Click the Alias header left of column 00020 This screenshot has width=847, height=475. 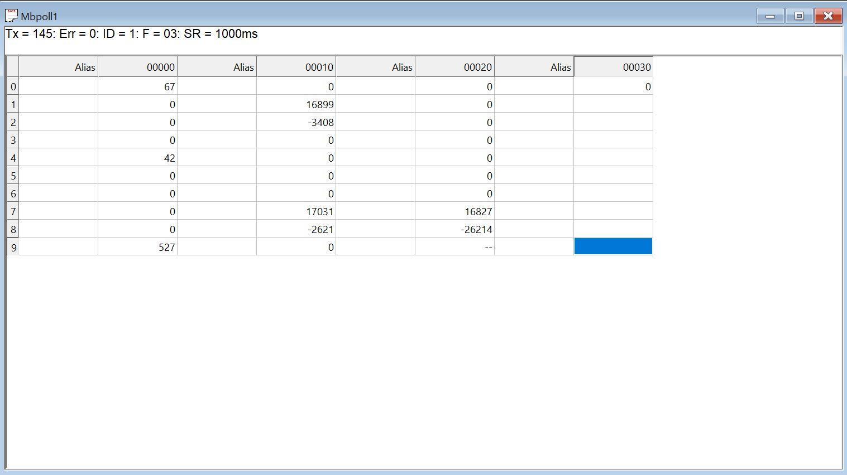tap(376, 67)
